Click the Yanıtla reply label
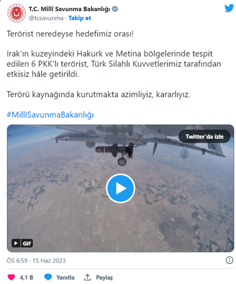 pyautogui.click(x=65, y=277)
